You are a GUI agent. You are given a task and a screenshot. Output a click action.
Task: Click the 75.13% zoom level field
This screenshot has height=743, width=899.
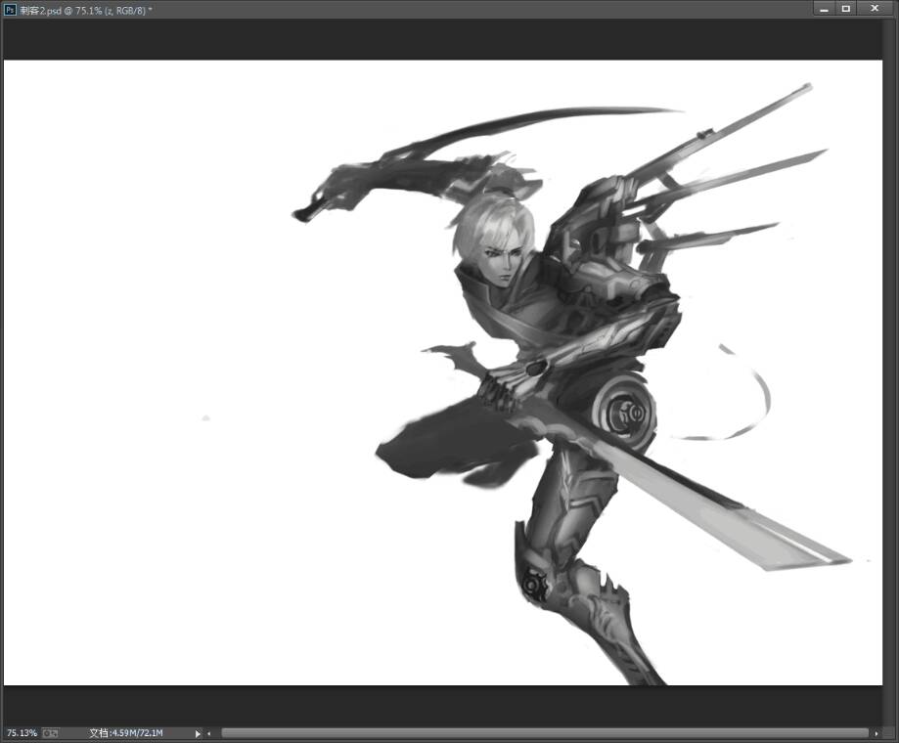[22, 732]
